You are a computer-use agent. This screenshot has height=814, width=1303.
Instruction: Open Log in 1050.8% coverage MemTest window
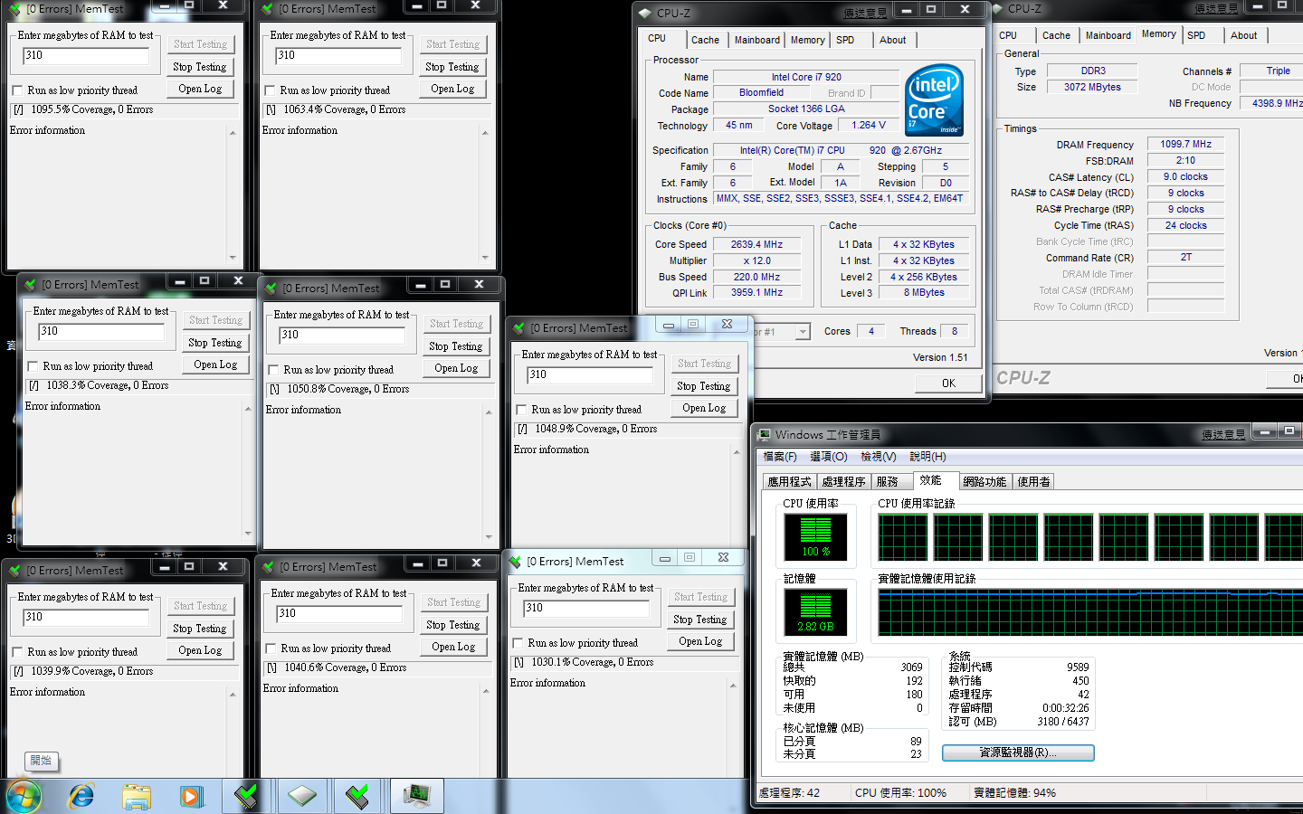(456, 368)
